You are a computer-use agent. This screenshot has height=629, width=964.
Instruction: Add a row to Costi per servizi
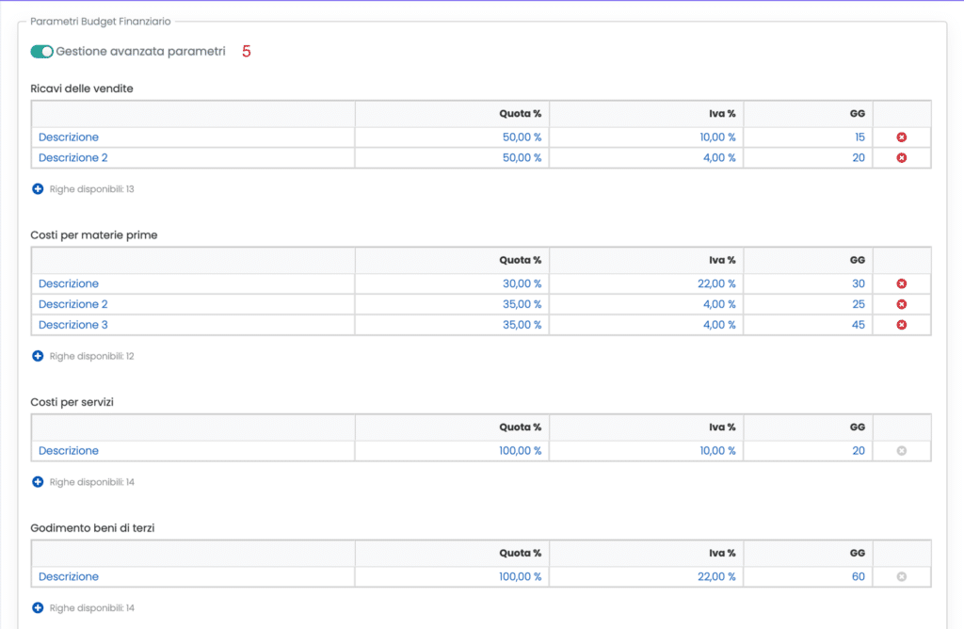coord(39,482)
